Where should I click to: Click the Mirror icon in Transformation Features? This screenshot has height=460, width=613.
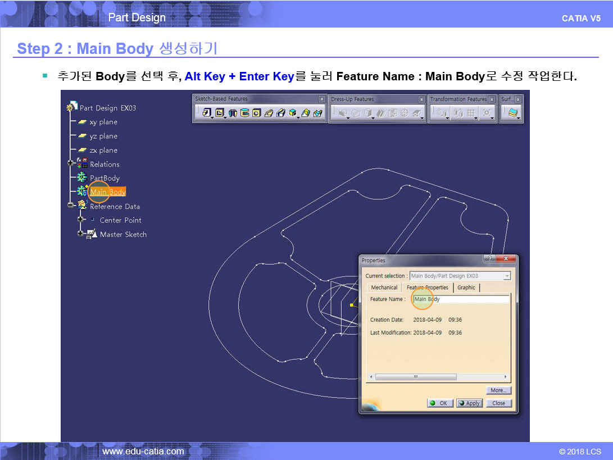point(458,113)
